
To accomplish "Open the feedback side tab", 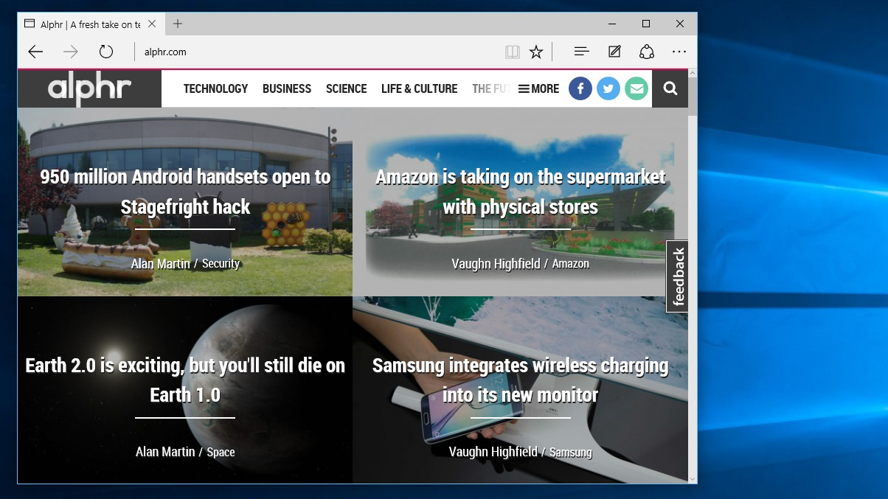I will pos(678,276).
